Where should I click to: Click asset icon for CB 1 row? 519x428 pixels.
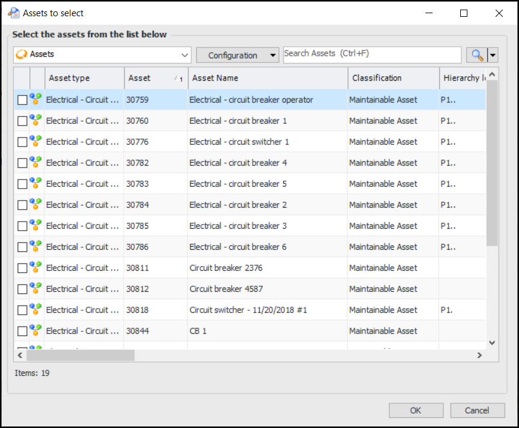click(36, 331)
